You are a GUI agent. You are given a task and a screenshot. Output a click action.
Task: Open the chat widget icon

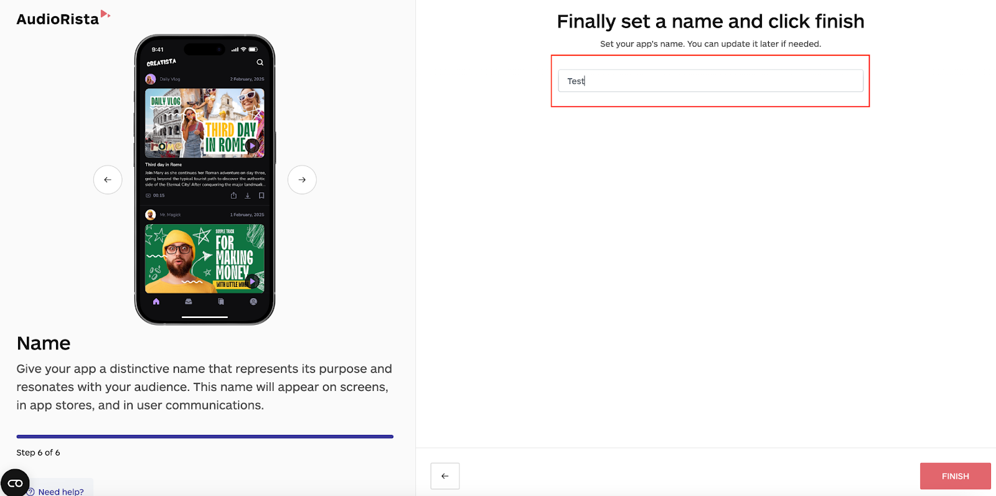point(15,483)
